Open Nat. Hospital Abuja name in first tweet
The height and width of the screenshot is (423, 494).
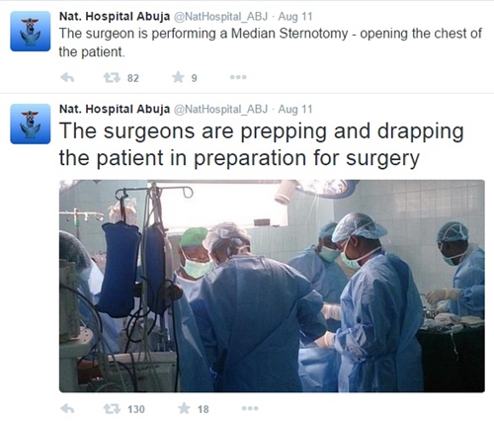tap(115, 16)
